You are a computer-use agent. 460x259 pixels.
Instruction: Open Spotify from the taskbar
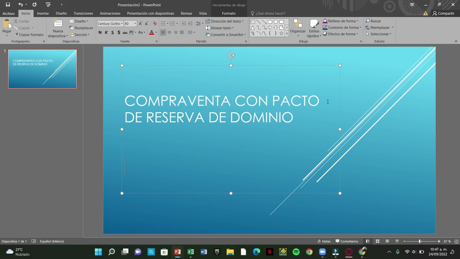(x=296, y=252)
